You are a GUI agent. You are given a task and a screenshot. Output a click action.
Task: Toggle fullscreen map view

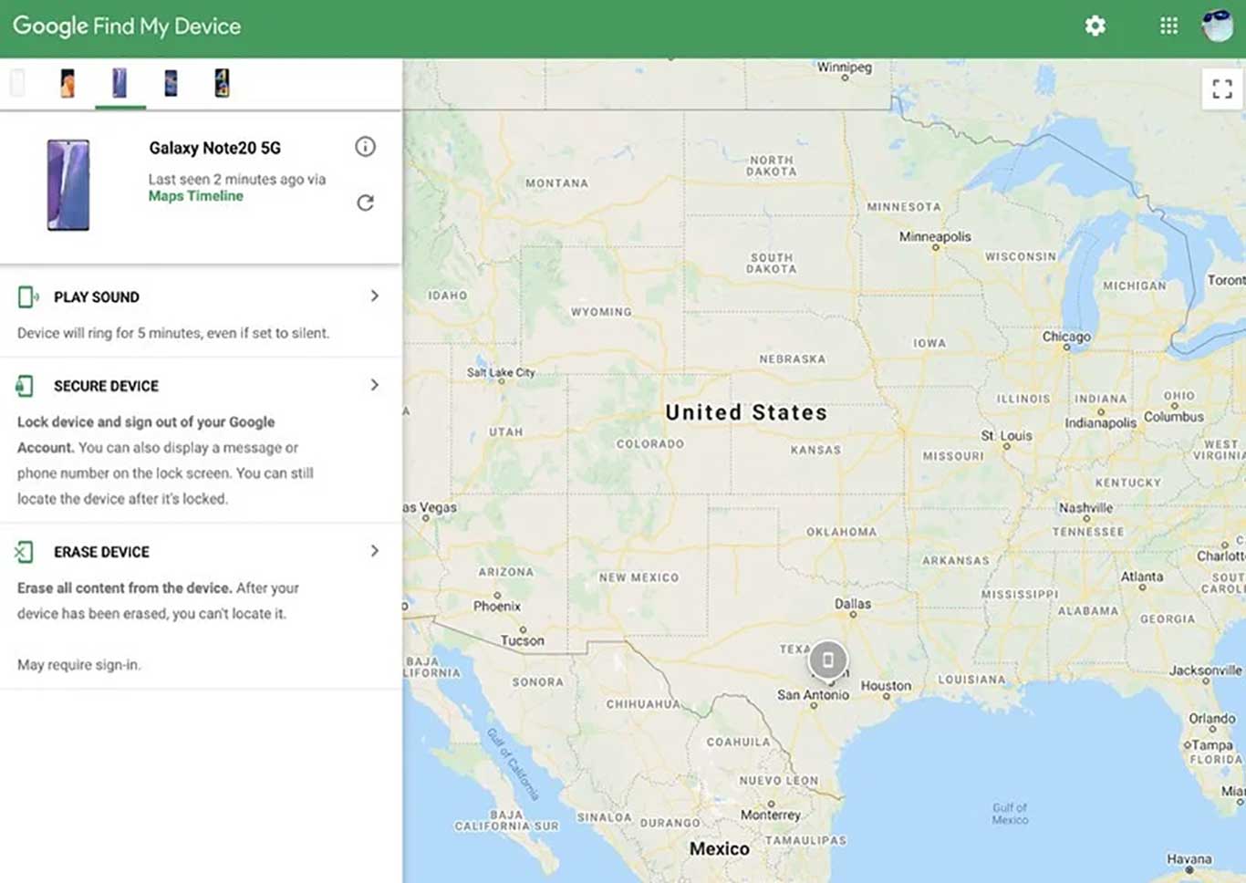pyautogui.click(x=1222, y=88)
